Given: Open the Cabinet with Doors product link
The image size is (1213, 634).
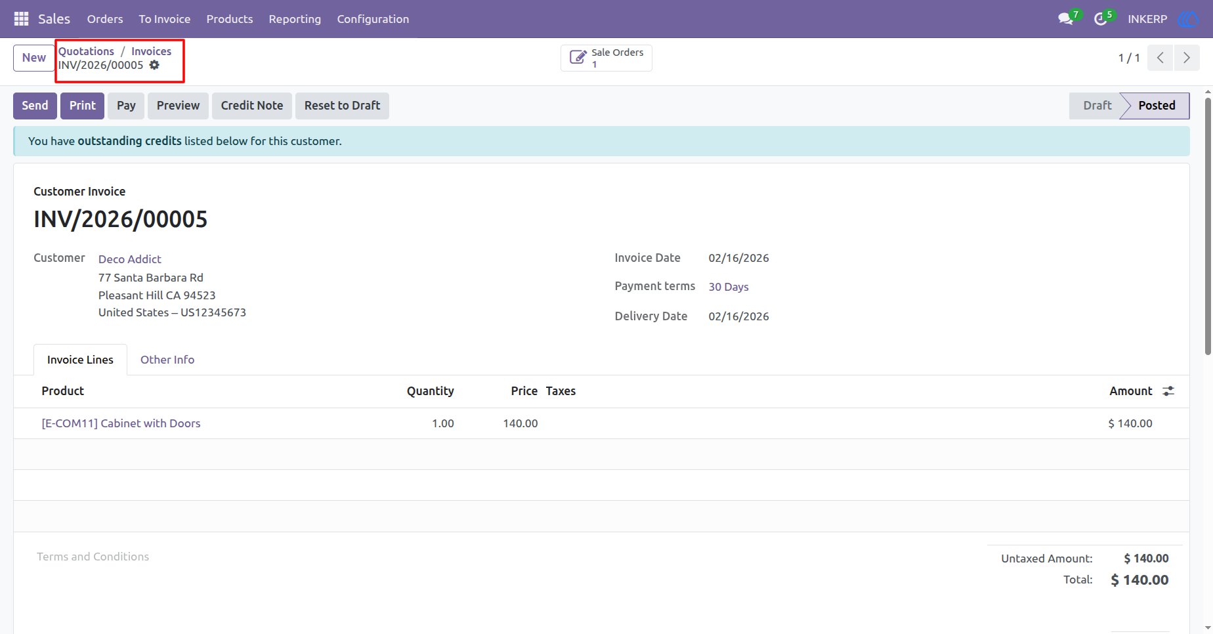Looking at the screenshot, I should 121,423.
